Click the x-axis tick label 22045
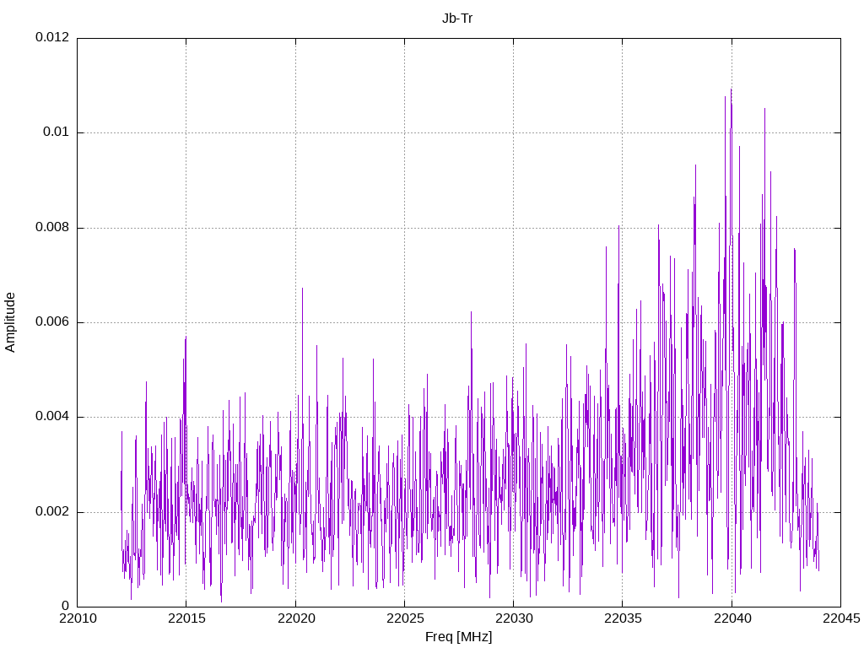This screenshot has width=864, height=648. (x=841, y=618)
